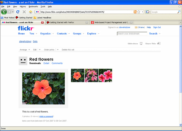The width and height of the screenshot is (182, 131).
Task: Click the Sets breadcrumb link
Action: pos(35,41)
